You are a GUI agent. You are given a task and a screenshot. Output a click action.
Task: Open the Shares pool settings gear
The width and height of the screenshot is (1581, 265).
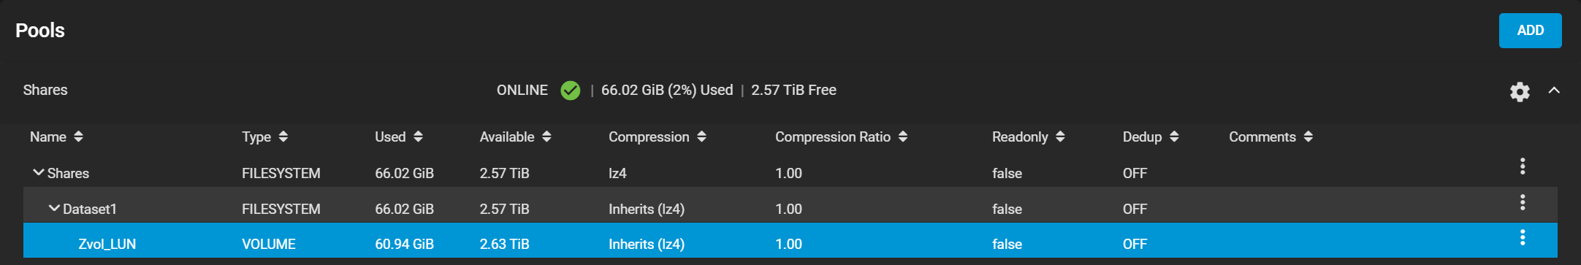pos(1520,91)
